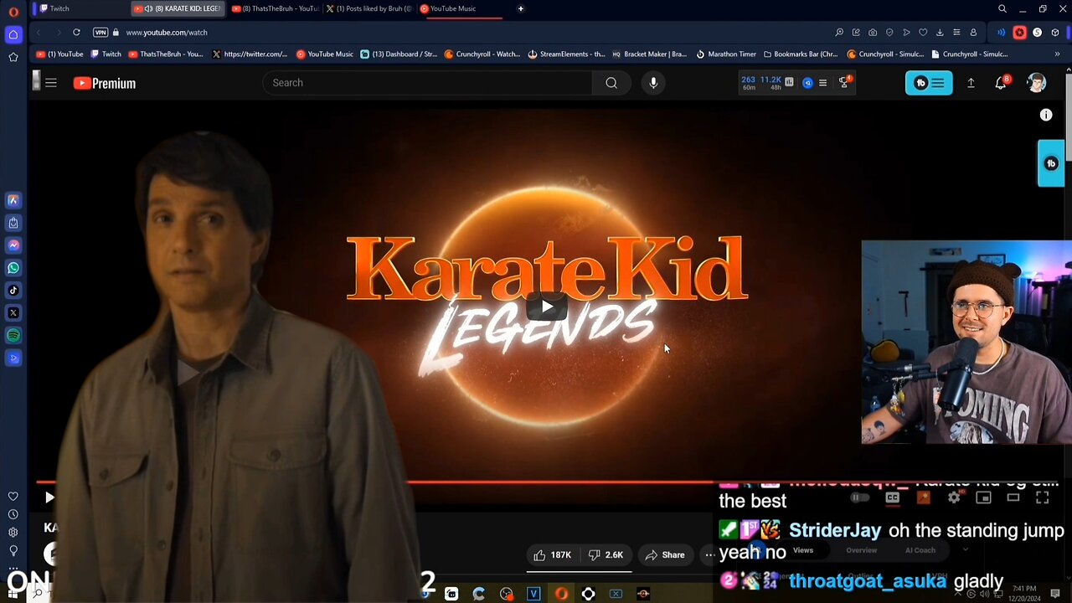Add page to favorites heart icon
This screenshot has width=1072, height=603.
tap(923, 32)
